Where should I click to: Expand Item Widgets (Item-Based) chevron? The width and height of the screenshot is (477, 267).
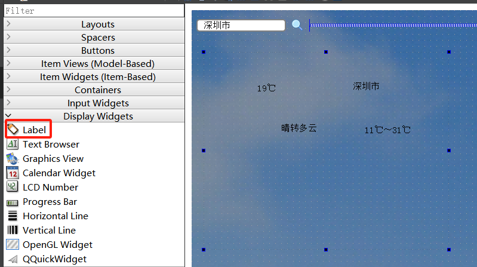tap(8, 76)
